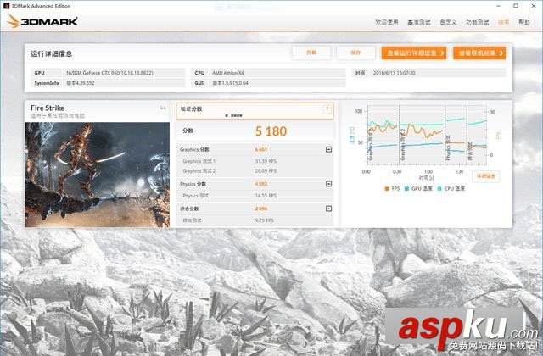Click the 负载 button
This screenshot has height=356, width=543.
[x=311, y=53]
